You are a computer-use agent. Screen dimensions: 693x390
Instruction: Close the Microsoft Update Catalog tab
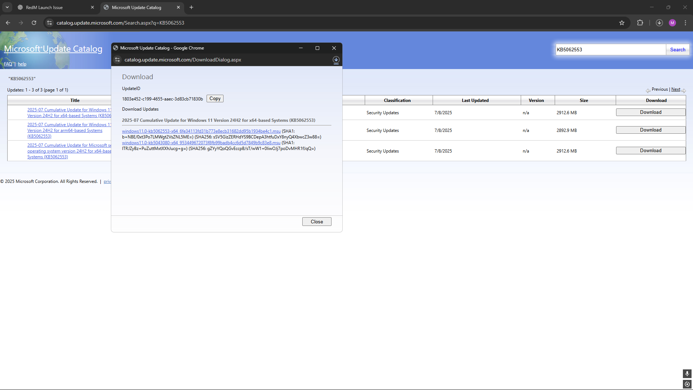tap(178, 7)
